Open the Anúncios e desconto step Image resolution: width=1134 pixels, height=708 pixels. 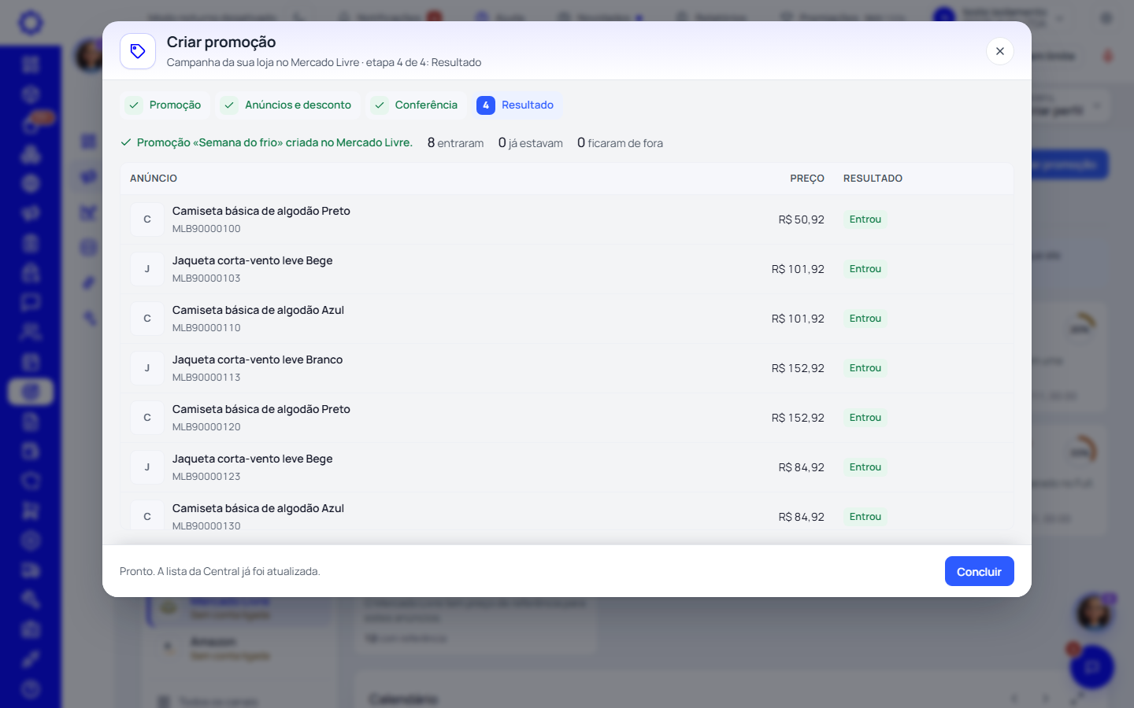(x=288, y=105)
